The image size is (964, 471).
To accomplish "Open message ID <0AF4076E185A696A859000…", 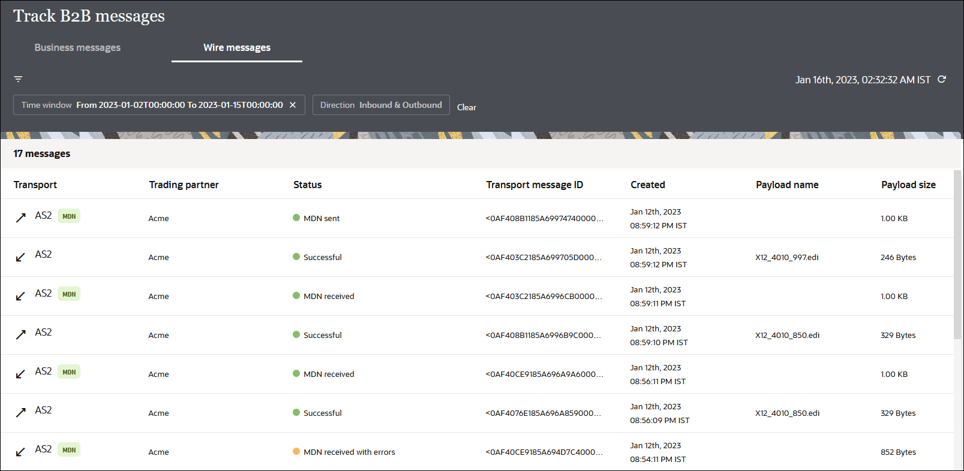I will 543,413.
